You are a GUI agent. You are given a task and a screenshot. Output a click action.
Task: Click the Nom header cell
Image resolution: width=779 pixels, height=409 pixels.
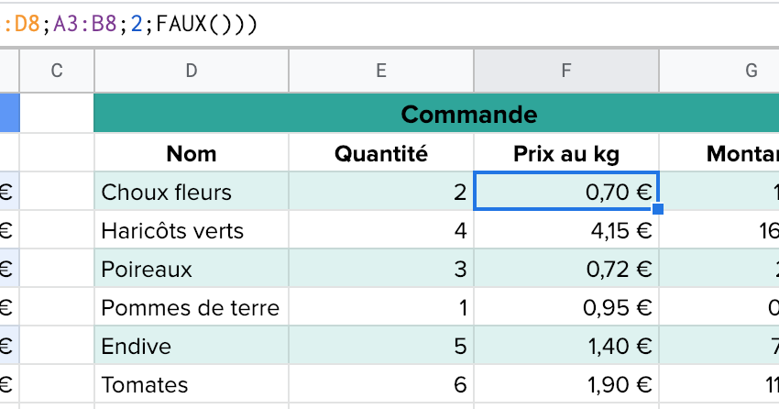tap(191, 153)
